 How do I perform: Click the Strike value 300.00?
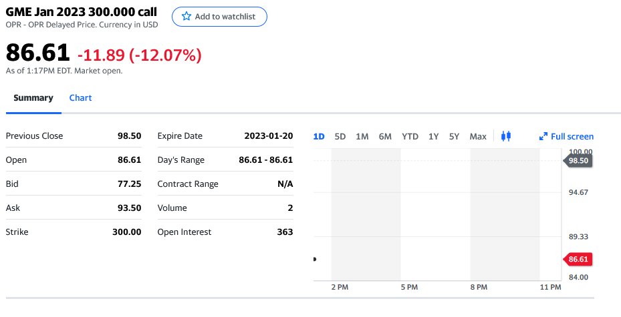point(127,232)
